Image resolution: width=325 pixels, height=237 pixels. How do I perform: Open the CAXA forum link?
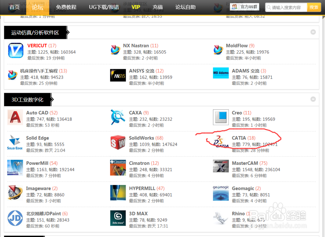tap(135, 113)
